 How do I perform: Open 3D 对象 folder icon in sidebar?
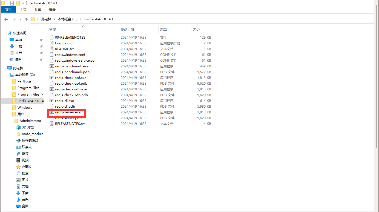18,127
